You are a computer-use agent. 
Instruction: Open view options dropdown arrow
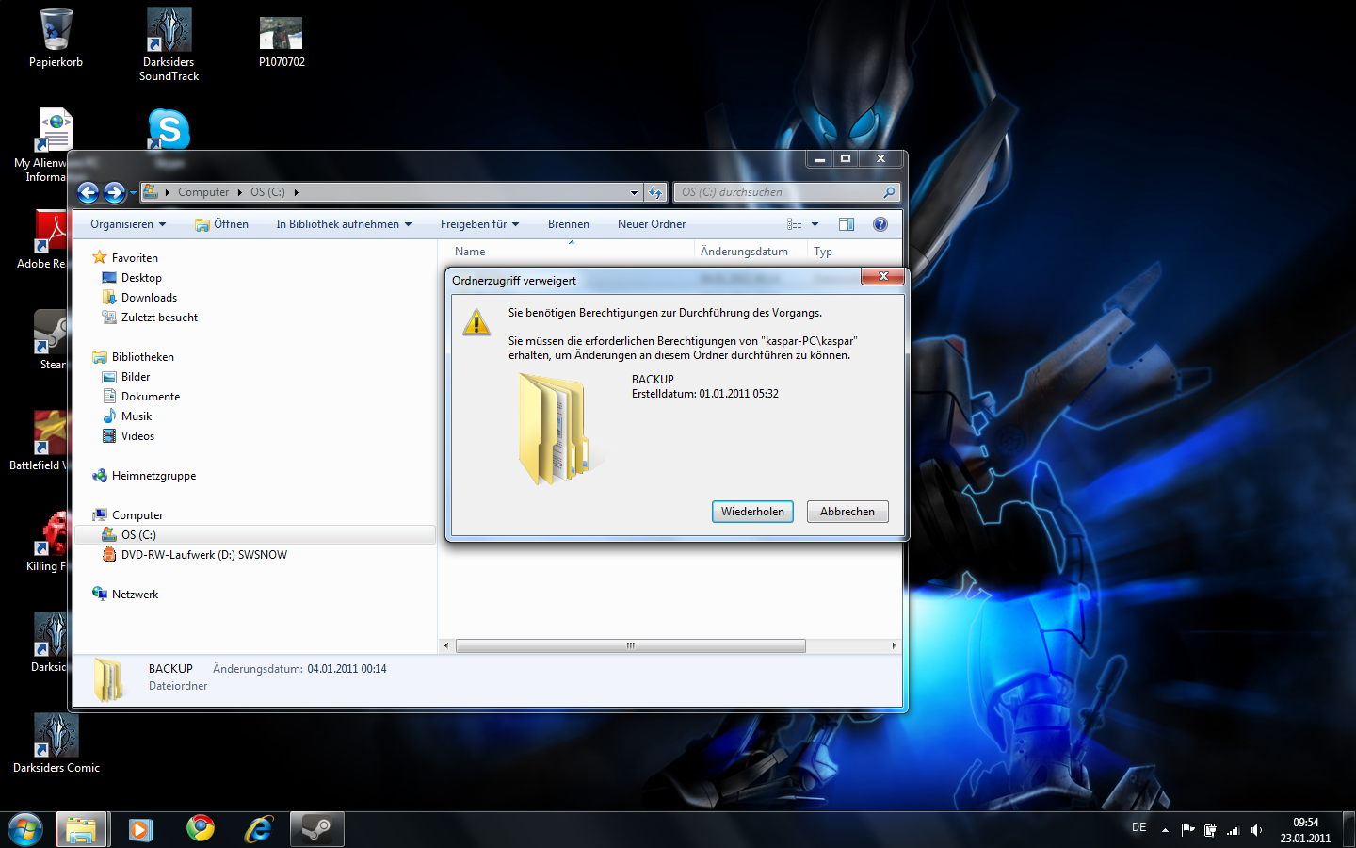(x=815, y=224)
